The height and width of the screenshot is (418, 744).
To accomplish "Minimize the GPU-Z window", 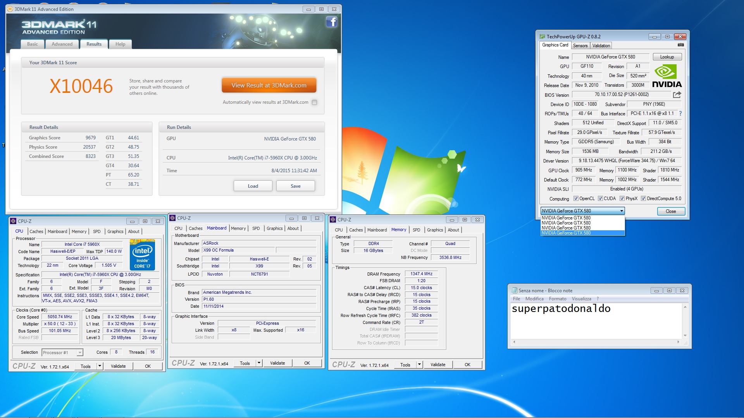I will pos(654,37).
